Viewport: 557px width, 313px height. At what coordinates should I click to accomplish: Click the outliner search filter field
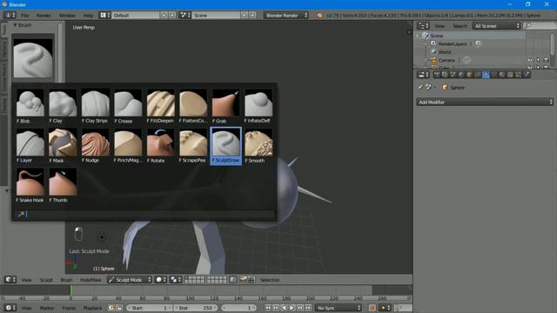tap(540, 26)
